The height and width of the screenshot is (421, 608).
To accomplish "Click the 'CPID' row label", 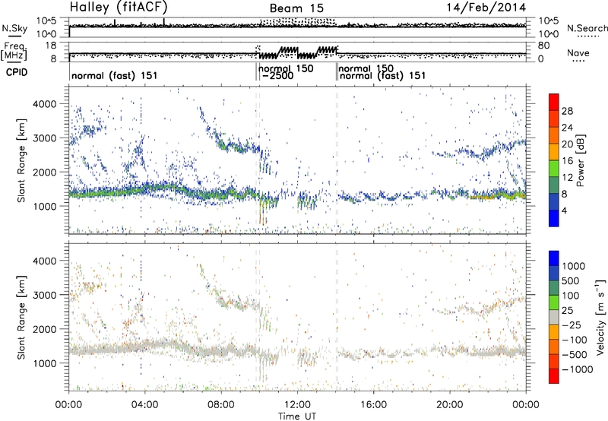I will tap(17, 72).
